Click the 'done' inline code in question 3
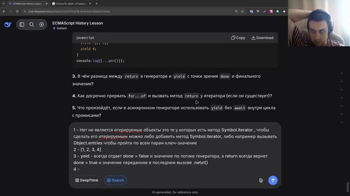 (x=225, y=76)
